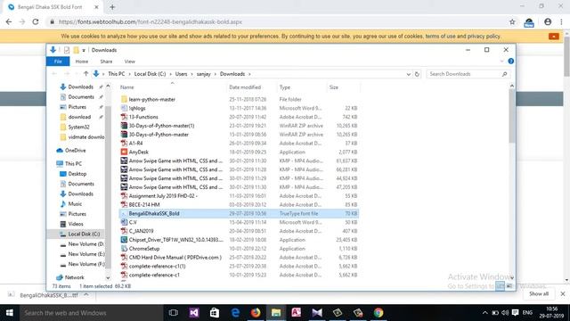Screen dimensions: 570x321
Task: Open Downloads in Quick access sidebar
Action: coord(81,87)
